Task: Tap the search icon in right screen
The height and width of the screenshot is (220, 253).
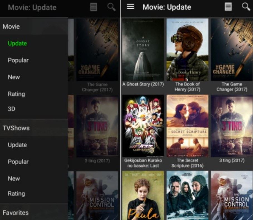Action: point(246,7)
